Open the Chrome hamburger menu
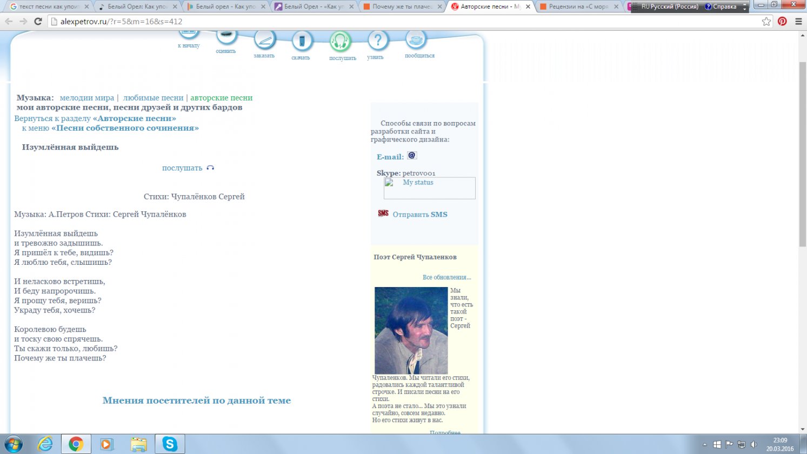The width and height of the screenshot is (807, 454). pyautogui.click(x=798, y=22)
